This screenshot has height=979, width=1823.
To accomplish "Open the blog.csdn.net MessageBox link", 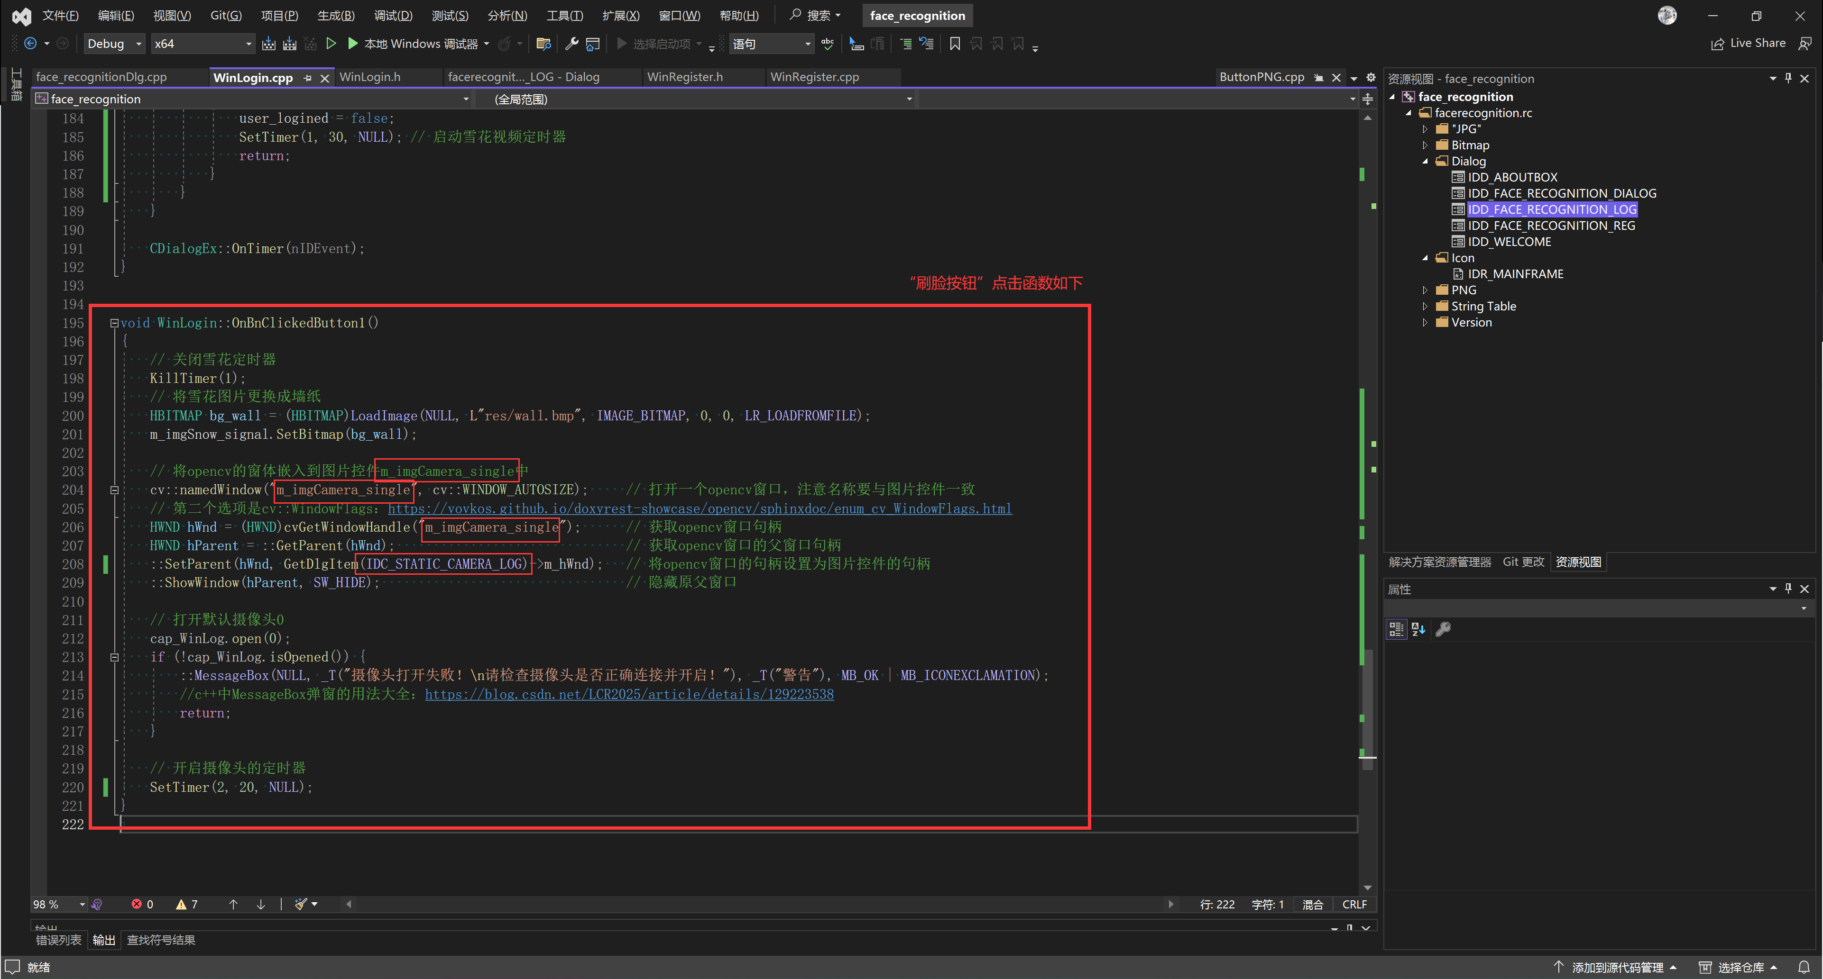I will point(628,695).
